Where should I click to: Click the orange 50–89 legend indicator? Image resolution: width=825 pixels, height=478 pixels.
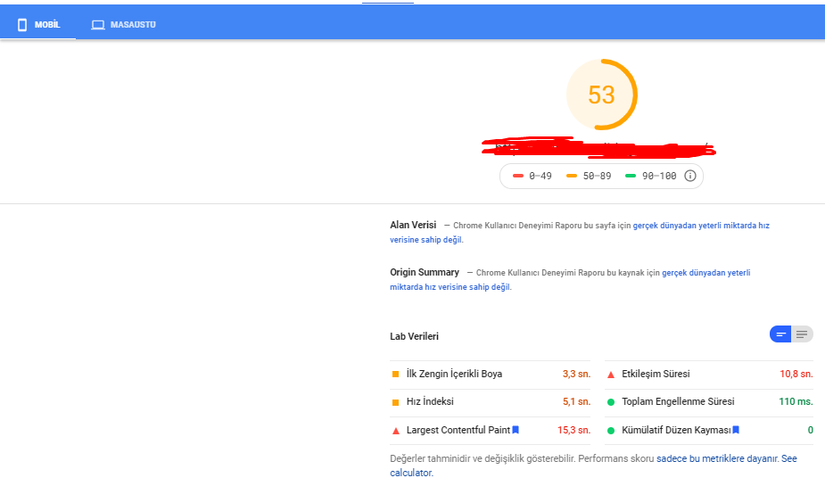(572, 176)
